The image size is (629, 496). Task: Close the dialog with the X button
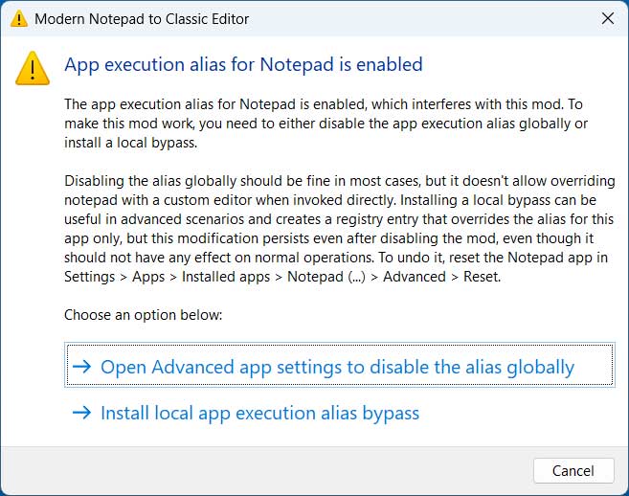pos(607,18)
